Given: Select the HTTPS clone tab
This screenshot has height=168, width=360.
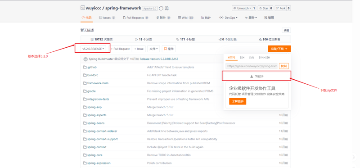Looking at the screenshot, I should click(x=231, y=58).
